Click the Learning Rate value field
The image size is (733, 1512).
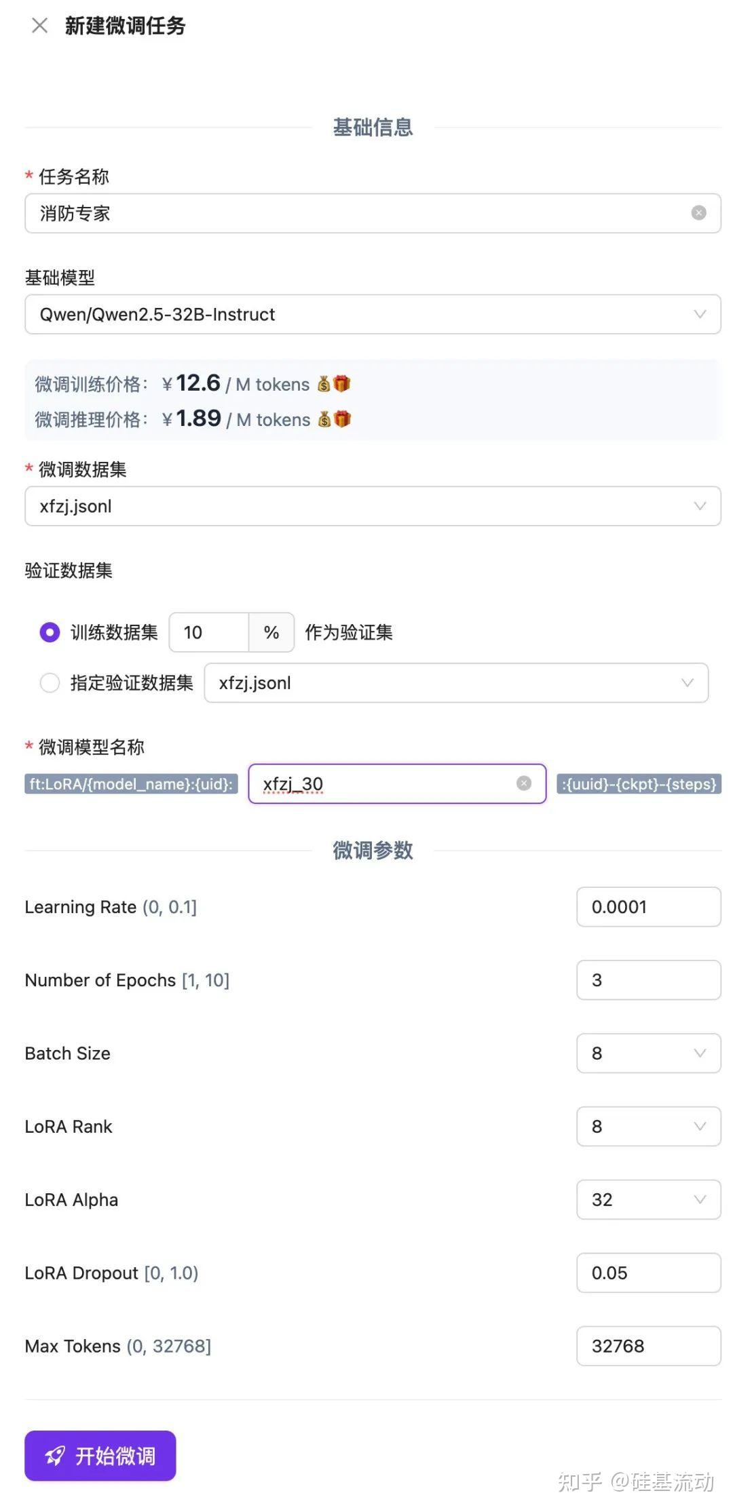(x=647, y=907)
